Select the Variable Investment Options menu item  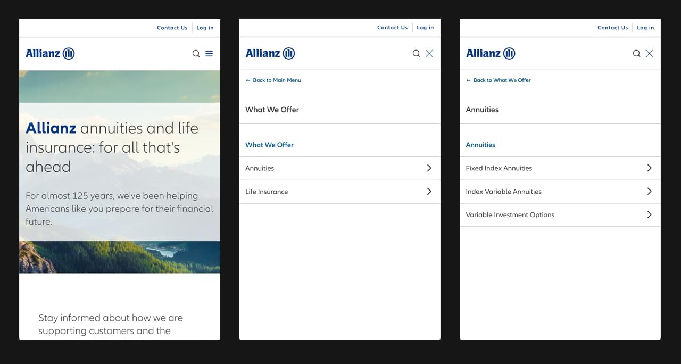560,215
